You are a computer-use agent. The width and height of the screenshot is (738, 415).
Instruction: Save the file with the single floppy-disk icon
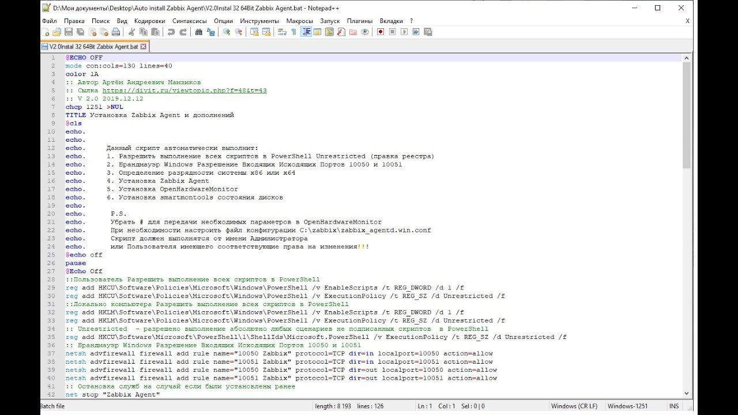coord(69,32)
